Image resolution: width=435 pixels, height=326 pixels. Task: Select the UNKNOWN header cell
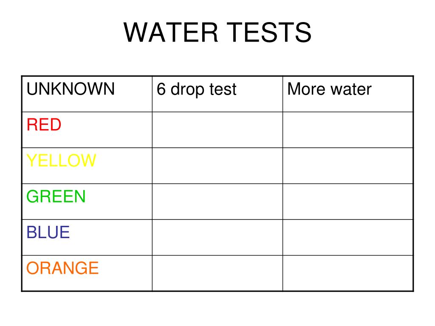coord(87,94)
